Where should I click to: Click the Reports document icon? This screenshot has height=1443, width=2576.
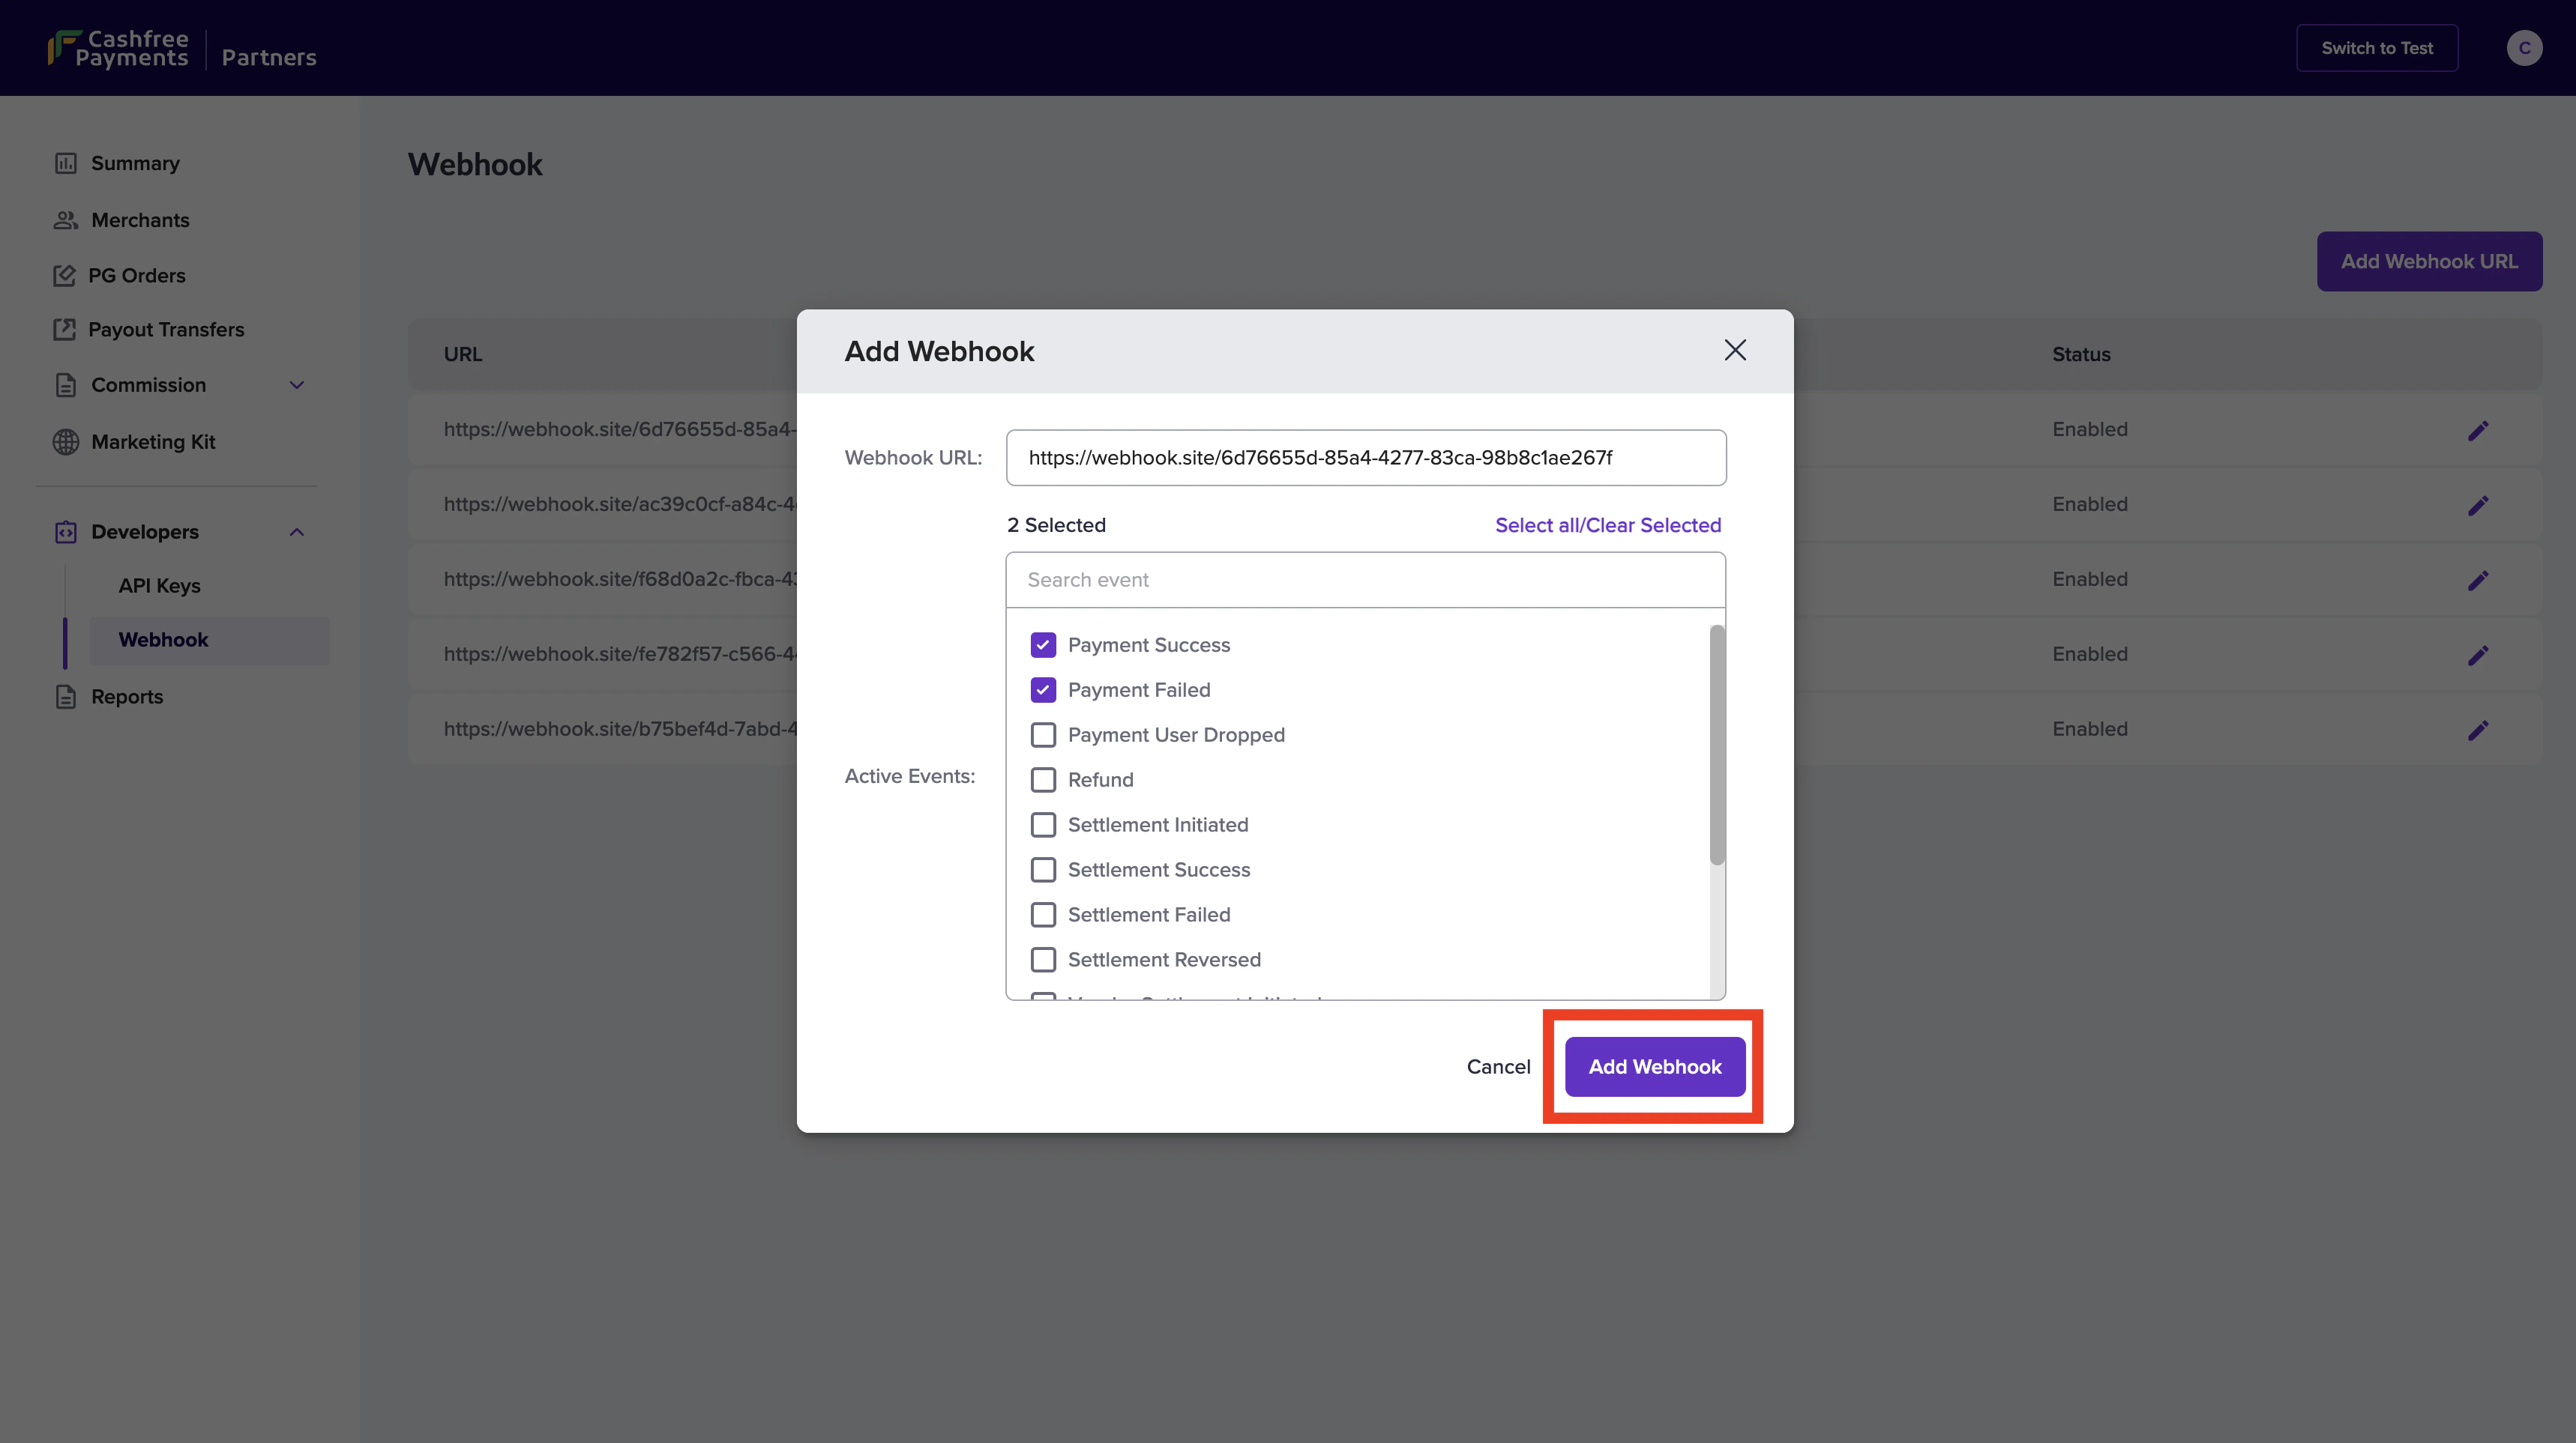(x=66, y=697)
